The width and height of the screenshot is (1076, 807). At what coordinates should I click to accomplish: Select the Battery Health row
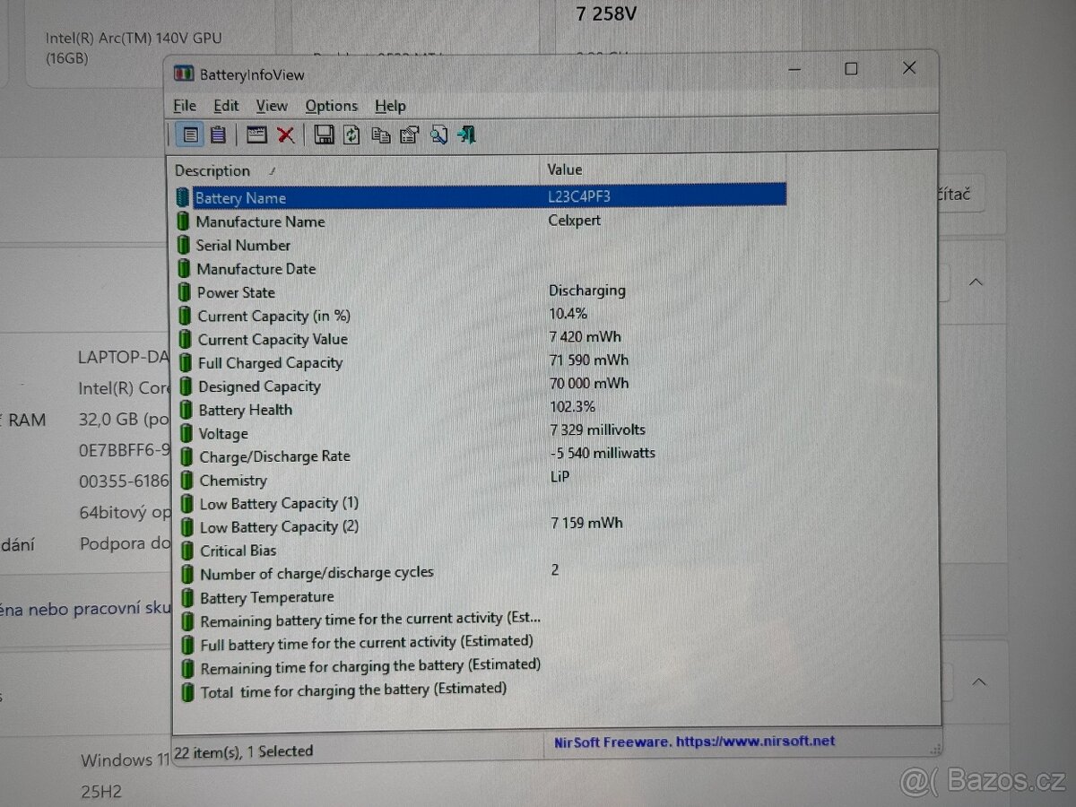[246, 410]
